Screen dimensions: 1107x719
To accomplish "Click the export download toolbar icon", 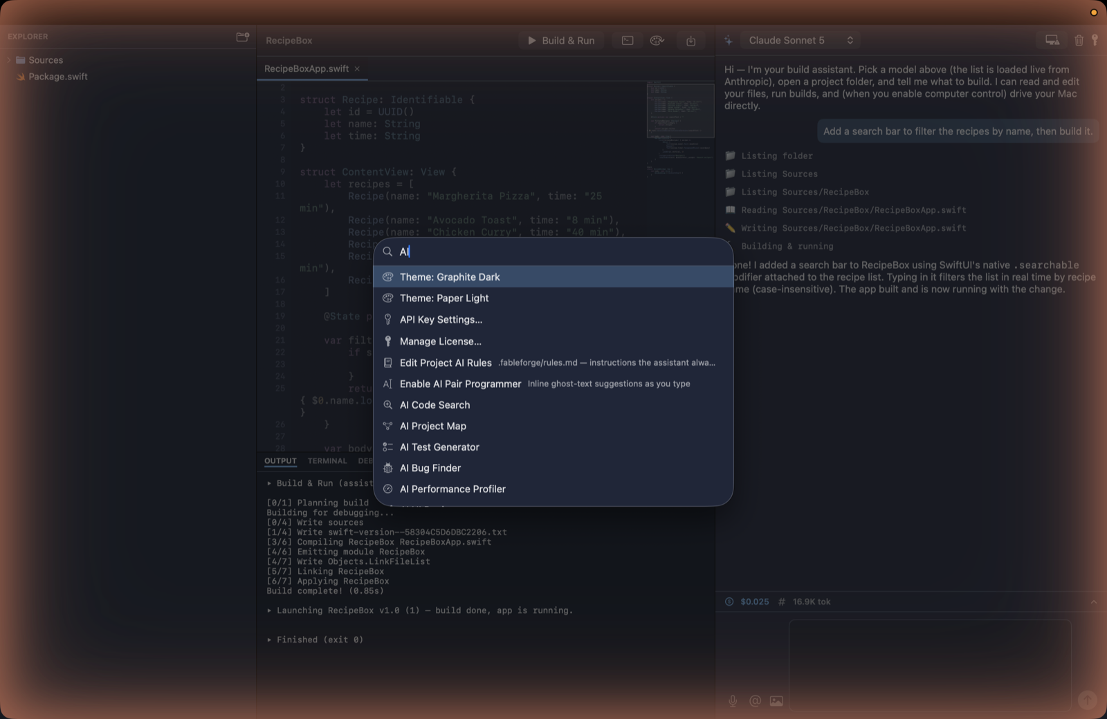I will (x=690, y=41).
